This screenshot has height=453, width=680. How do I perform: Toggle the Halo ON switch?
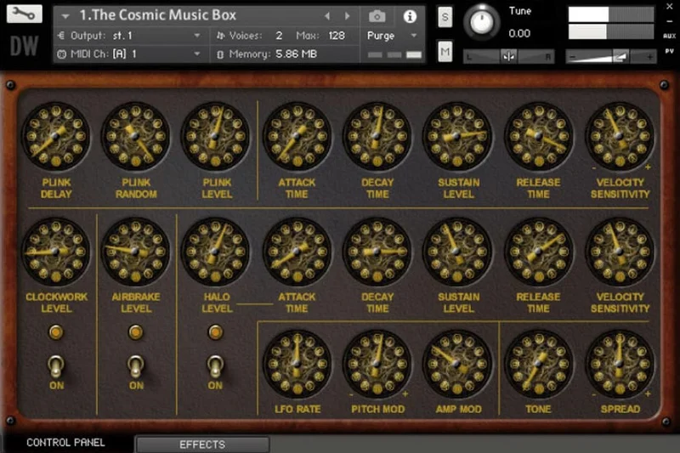[215, 366]
